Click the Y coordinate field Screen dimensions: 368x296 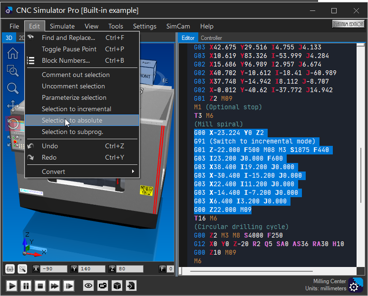click(92, 269)
